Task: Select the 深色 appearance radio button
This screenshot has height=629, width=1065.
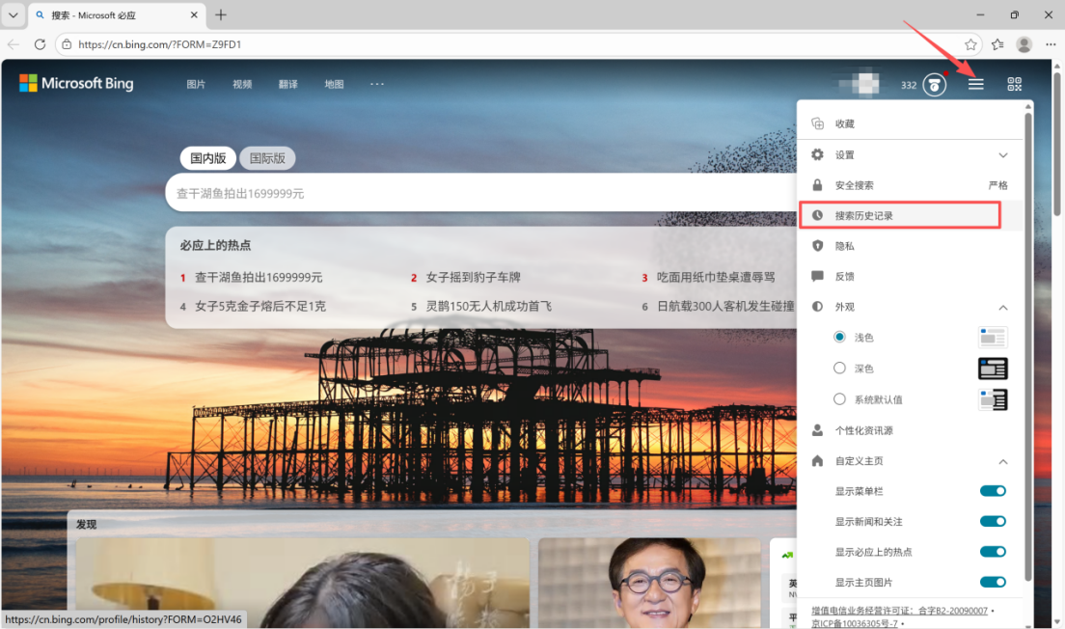Action: 839,369
